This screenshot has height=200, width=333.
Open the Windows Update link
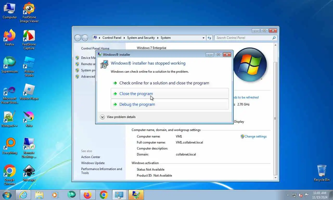click(x=93, y=163)
